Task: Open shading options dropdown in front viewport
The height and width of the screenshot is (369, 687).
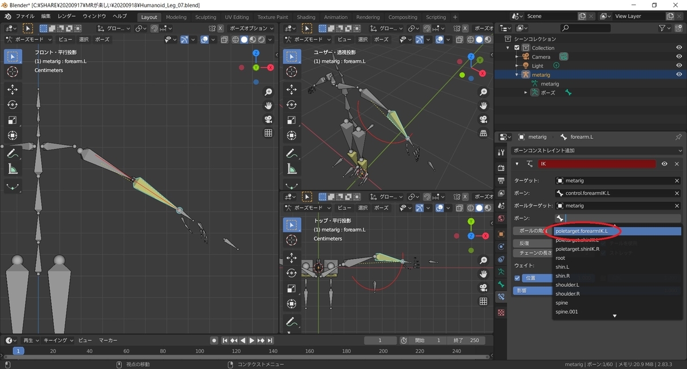Action: pos(271,40)
